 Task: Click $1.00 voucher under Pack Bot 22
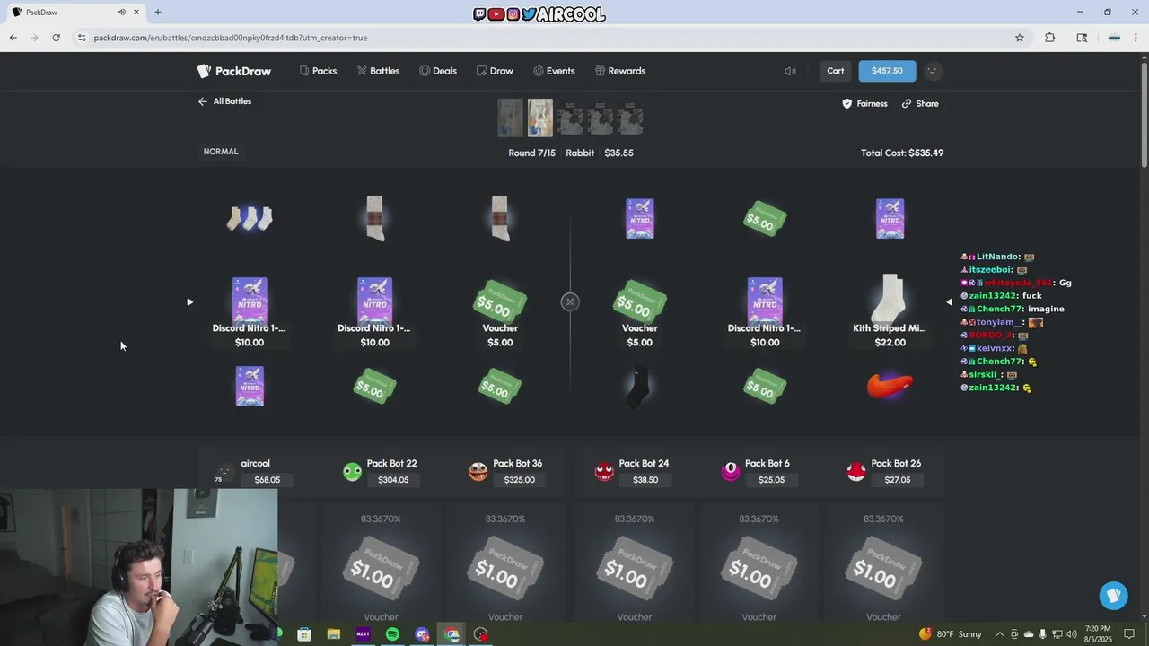coord(381,569)
